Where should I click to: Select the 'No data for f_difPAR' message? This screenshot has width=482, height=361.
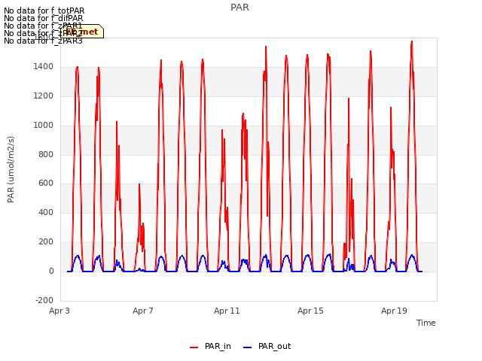pyautogui.click(x=44, y=18)
